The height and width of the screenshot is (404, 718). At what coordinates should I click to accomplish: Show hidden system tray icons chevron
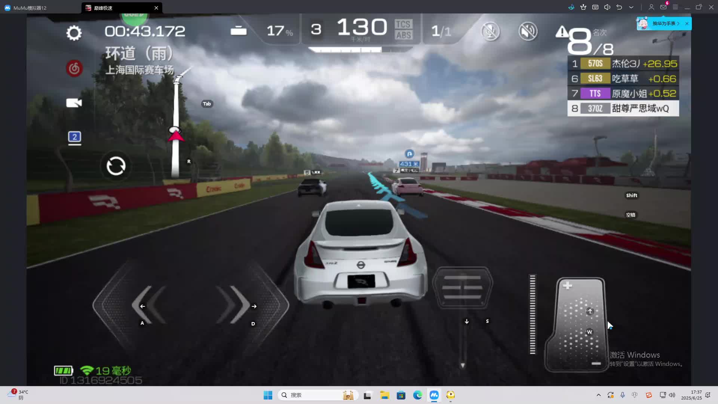598,395
